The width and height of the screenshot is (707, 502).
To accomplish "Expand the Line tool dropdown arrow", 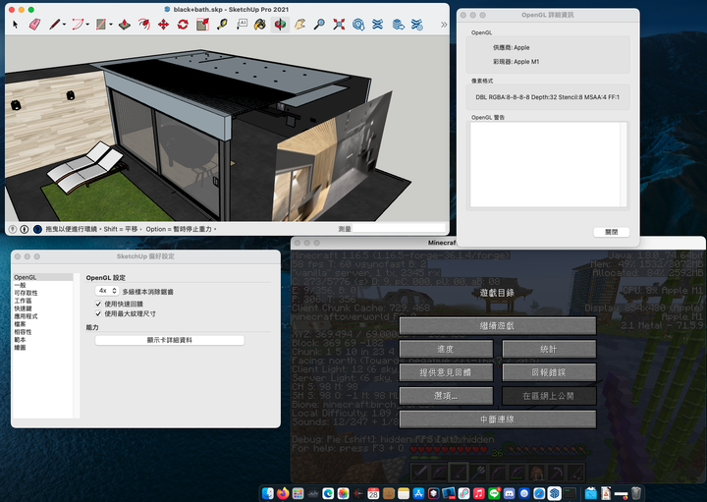I will pos(65,25).
